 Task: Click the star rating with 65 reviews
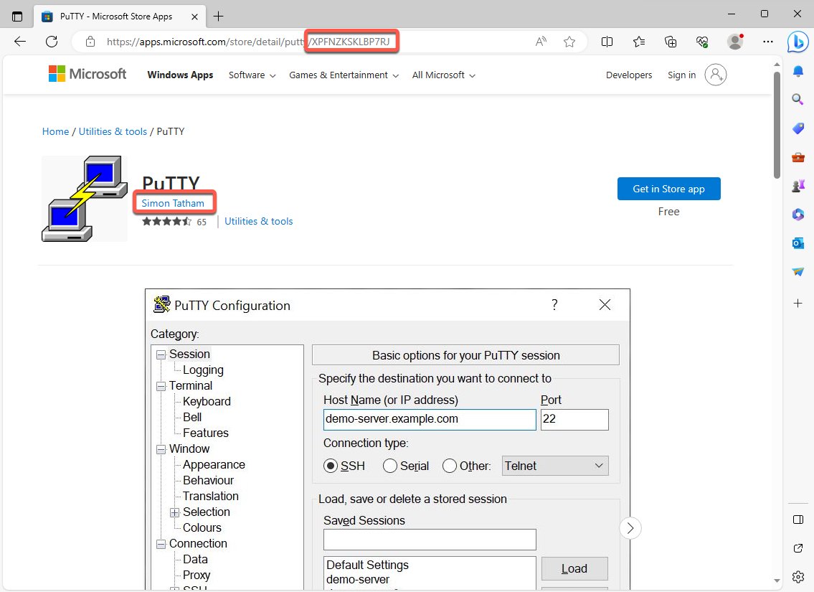(x=174, y=222)
